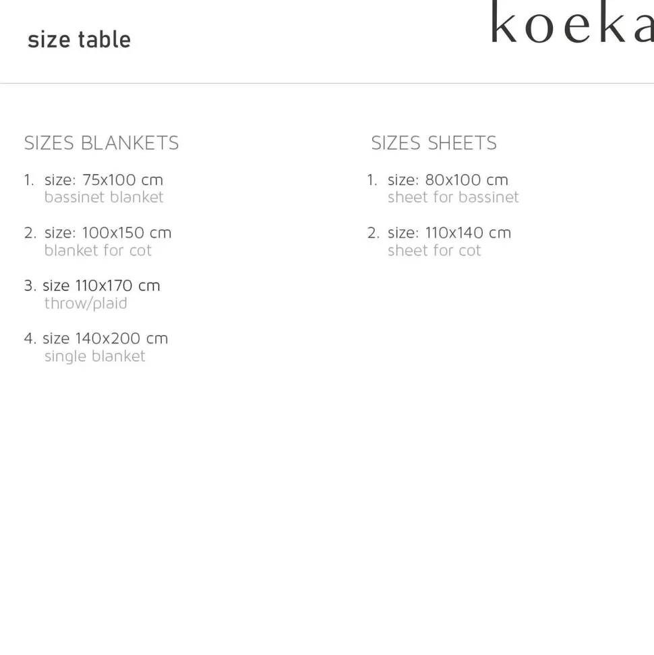Click the "sheet for cot" description
The width and height of the screenshot is (654, 655).
(x=434, y=250)
